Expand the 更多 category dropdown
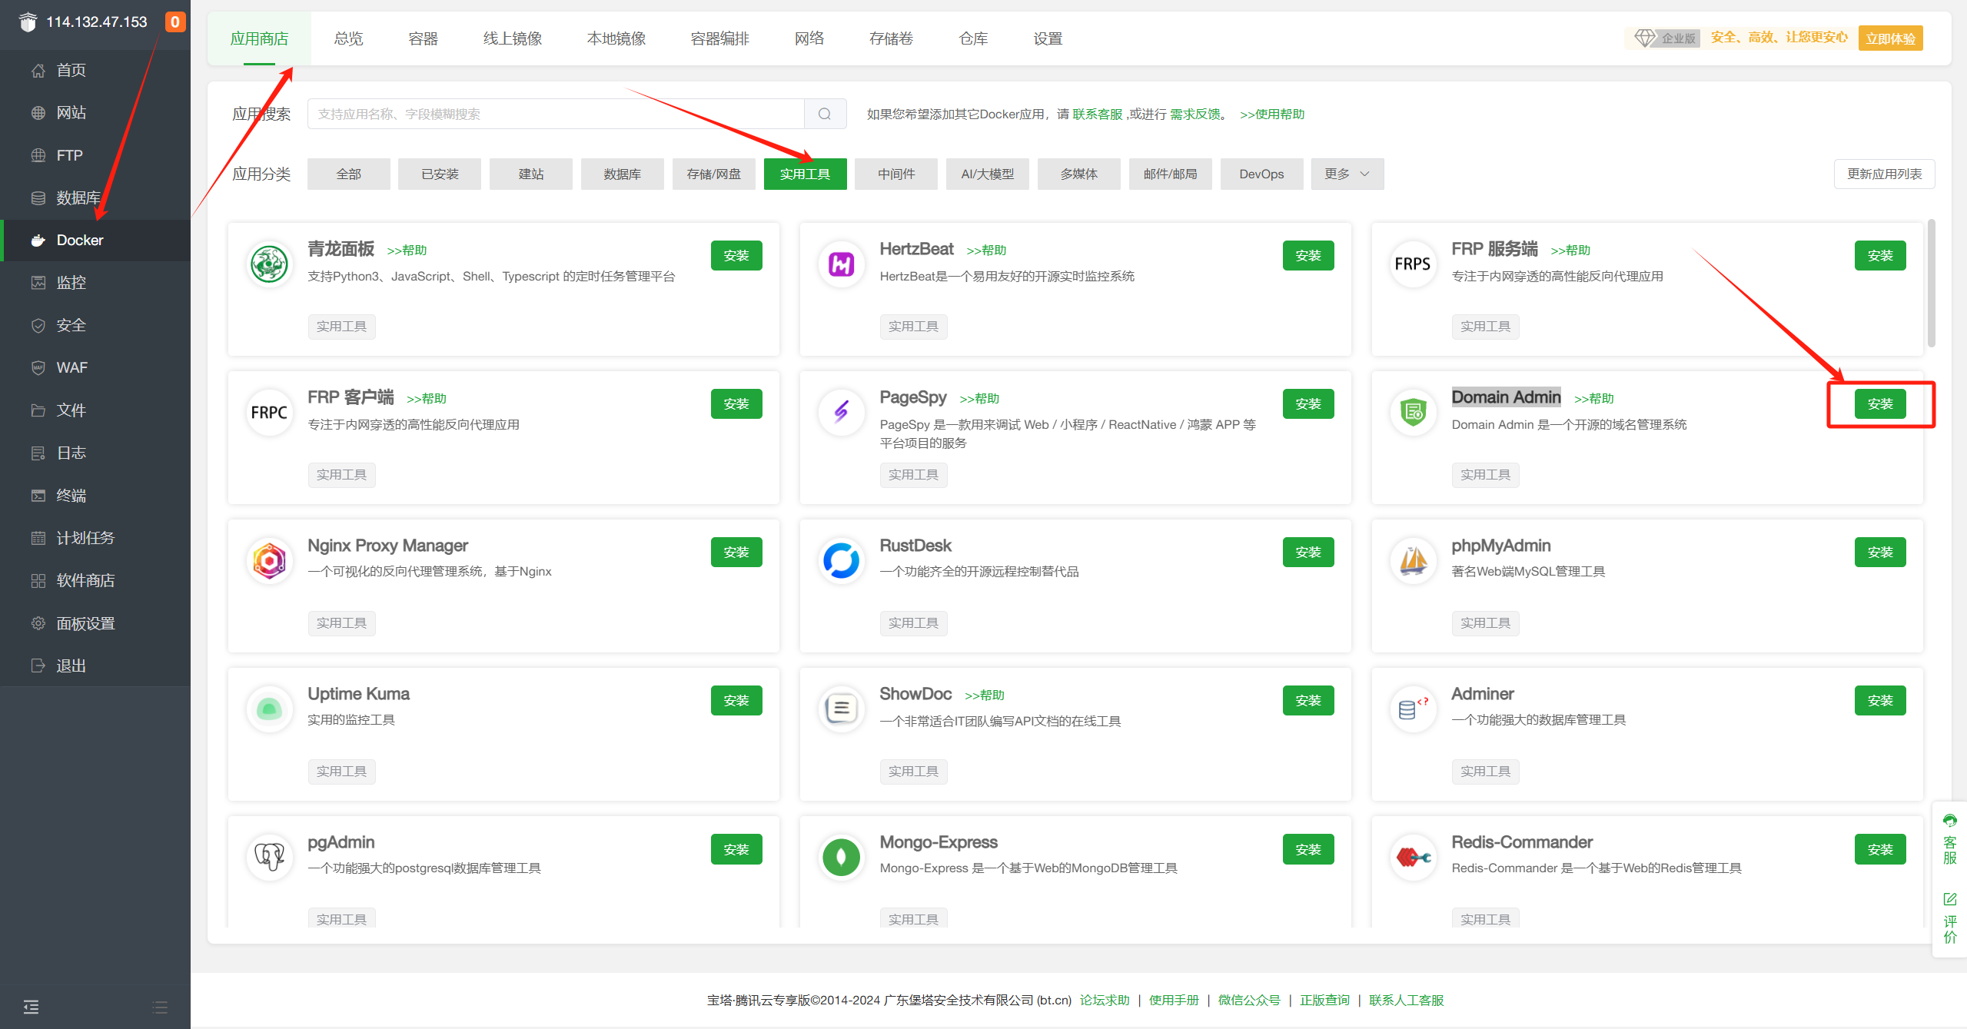Image resolution: width=1967 pixels, height=1029 pixels. [1347, 174]
